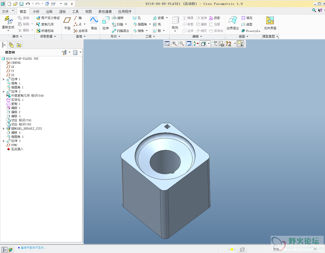Open the Component Interface (元件界面) tool
The width and height of the screenshot is (325, 253).
point(270,23)
